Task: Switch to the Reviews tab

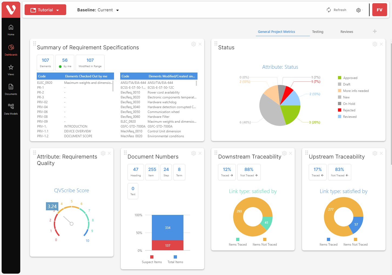Action: 347,32
